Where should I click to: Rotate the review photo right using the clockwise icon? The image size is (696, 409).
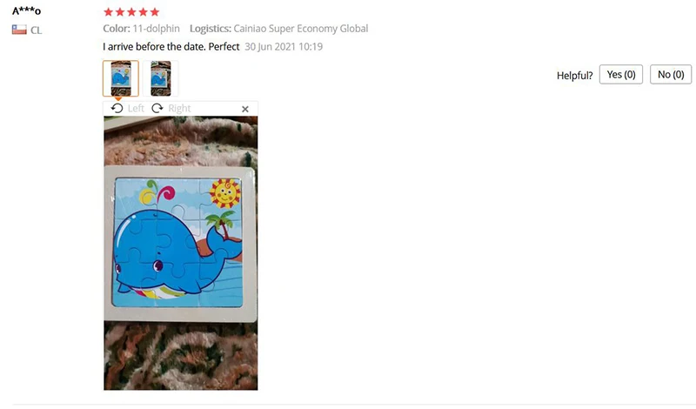157,109
